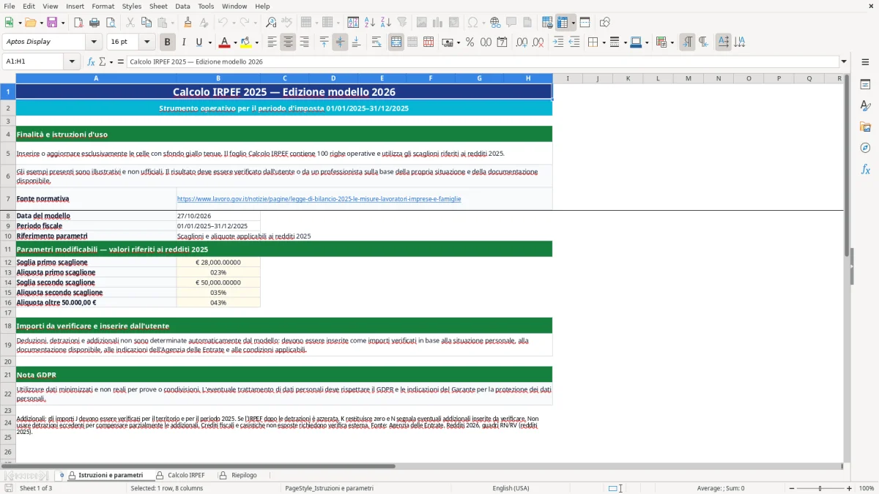Toggle Wrap Text button
The width and height of the screenshot is (879, 494).
pos(376,42)
